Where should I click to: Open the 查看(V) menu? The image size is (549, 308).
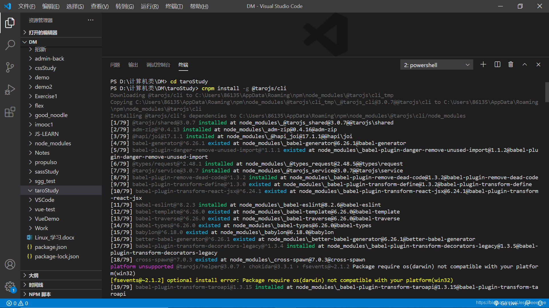point(100,6)
